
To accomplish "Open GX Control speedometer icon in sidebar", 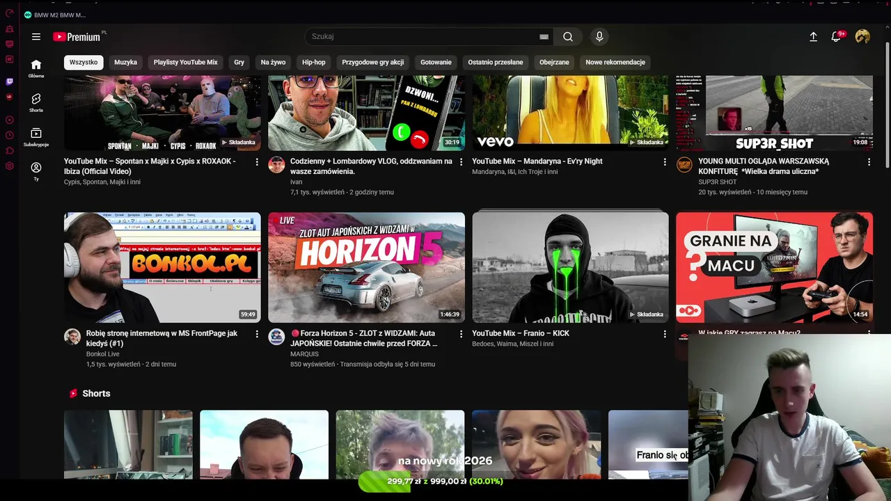I will coord(10,13).
